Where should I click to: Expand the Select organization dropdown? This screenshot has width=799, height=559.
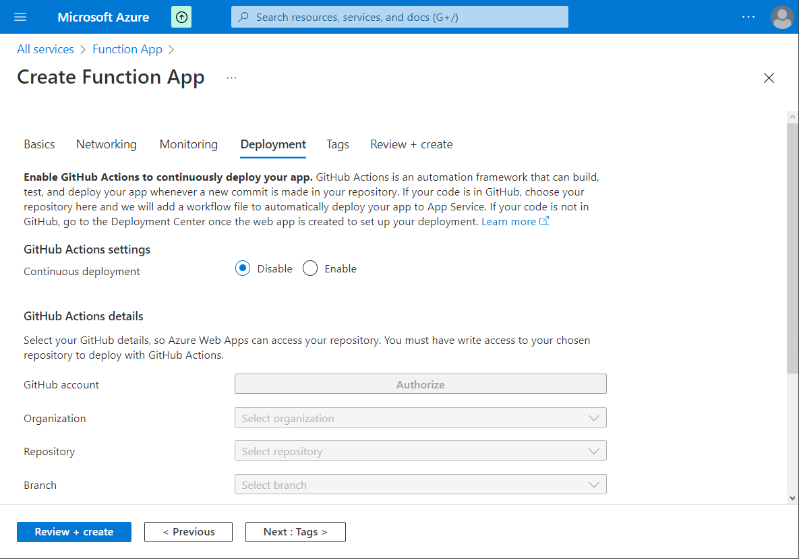click(420, 418)
